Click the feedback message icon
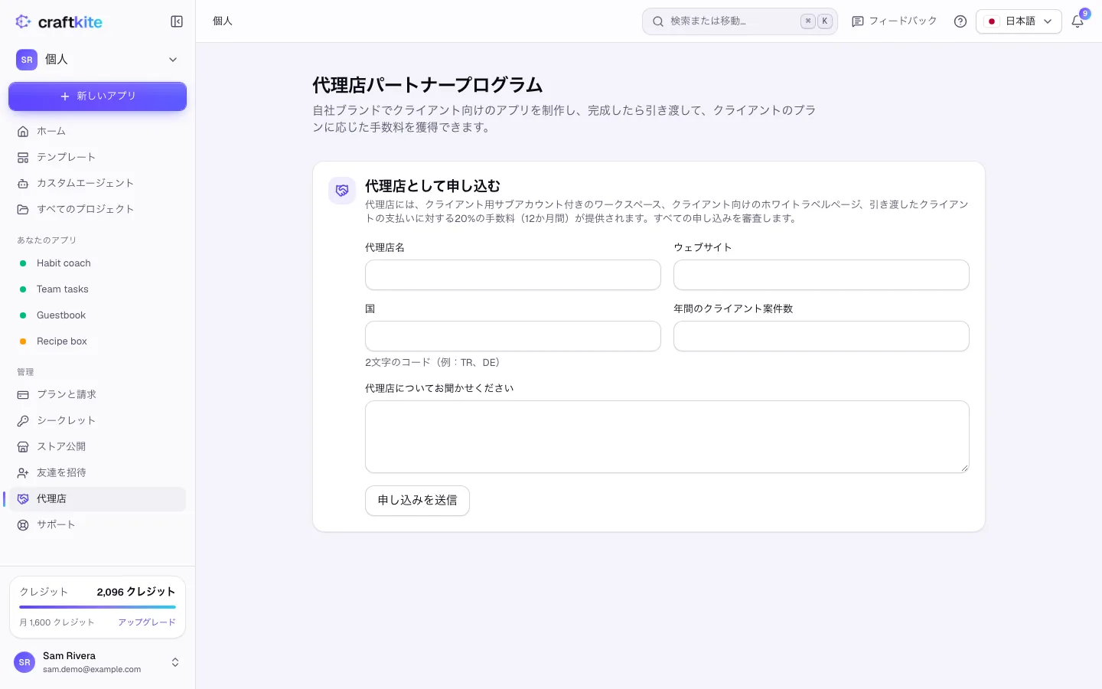Viewport: 1102px width, 689px height. (858, 21)
